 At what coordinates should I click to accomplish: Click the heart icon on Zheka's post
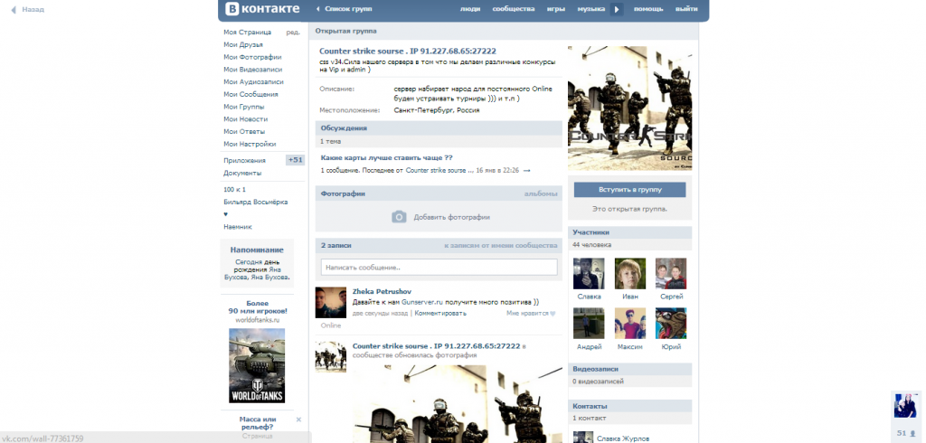[x=552, y=314]
